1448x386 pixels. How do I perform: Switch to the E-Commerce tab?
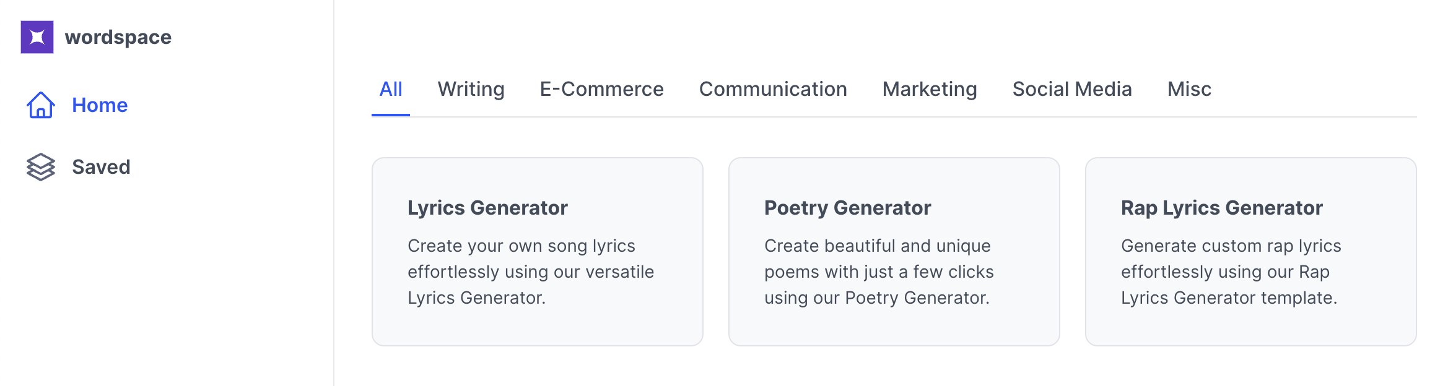(602, 89)
